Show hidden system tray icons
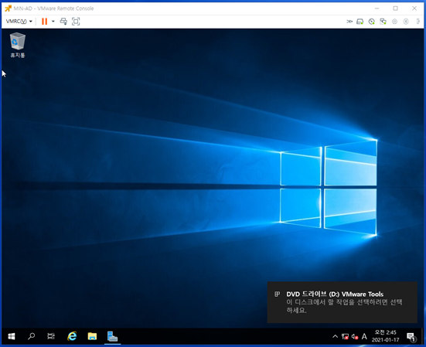This screenshot has width=426, height=347. [335, 337]
